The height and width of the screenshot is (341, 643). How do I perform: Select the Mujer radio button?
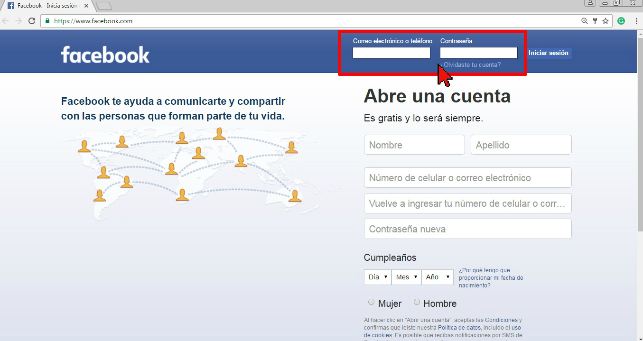tap(372, 302)
